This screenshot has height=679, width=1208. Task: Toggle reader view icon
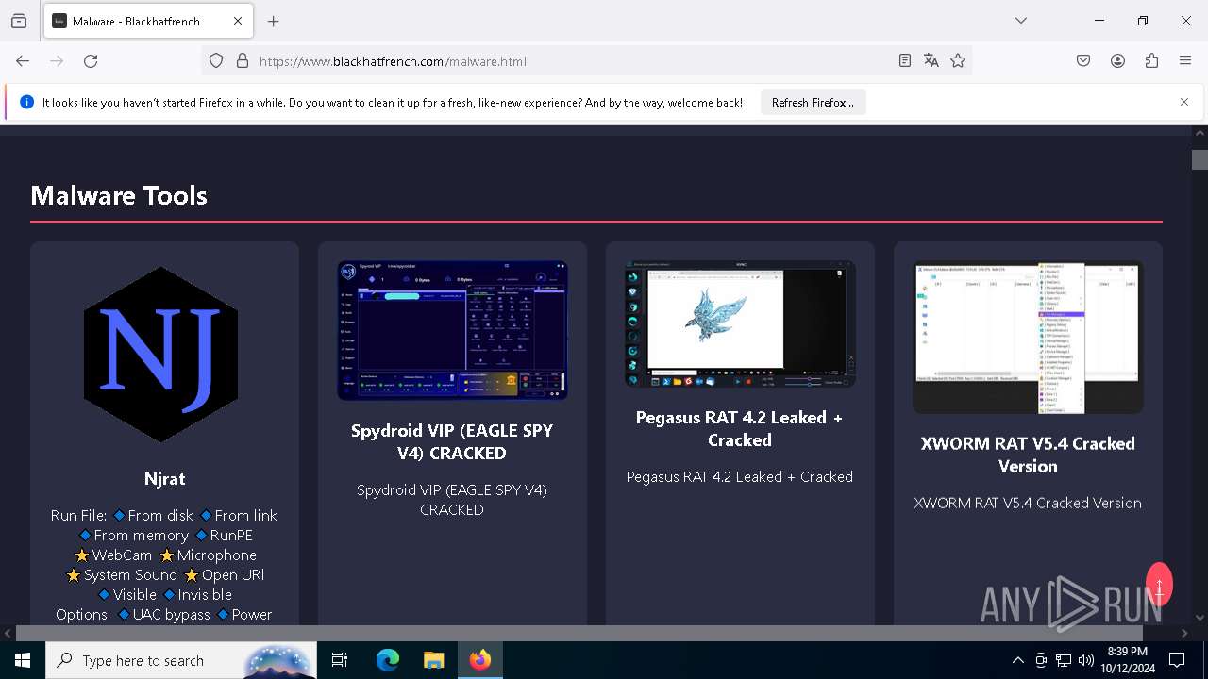(x=905, y=61)
